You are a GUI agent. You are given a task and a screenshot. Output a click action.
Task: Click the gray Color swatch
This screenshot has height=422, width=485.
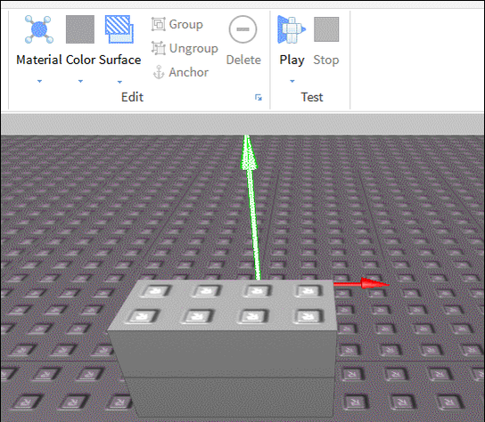click(80, 29)
